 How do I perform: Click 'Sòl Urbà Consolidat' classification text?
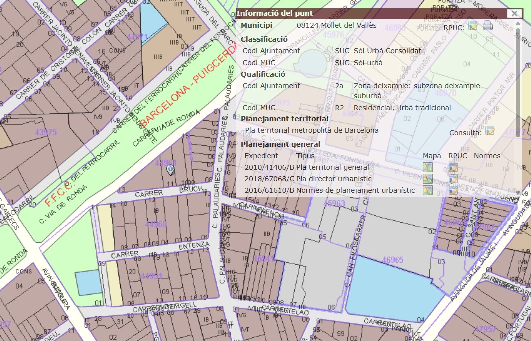388,51
